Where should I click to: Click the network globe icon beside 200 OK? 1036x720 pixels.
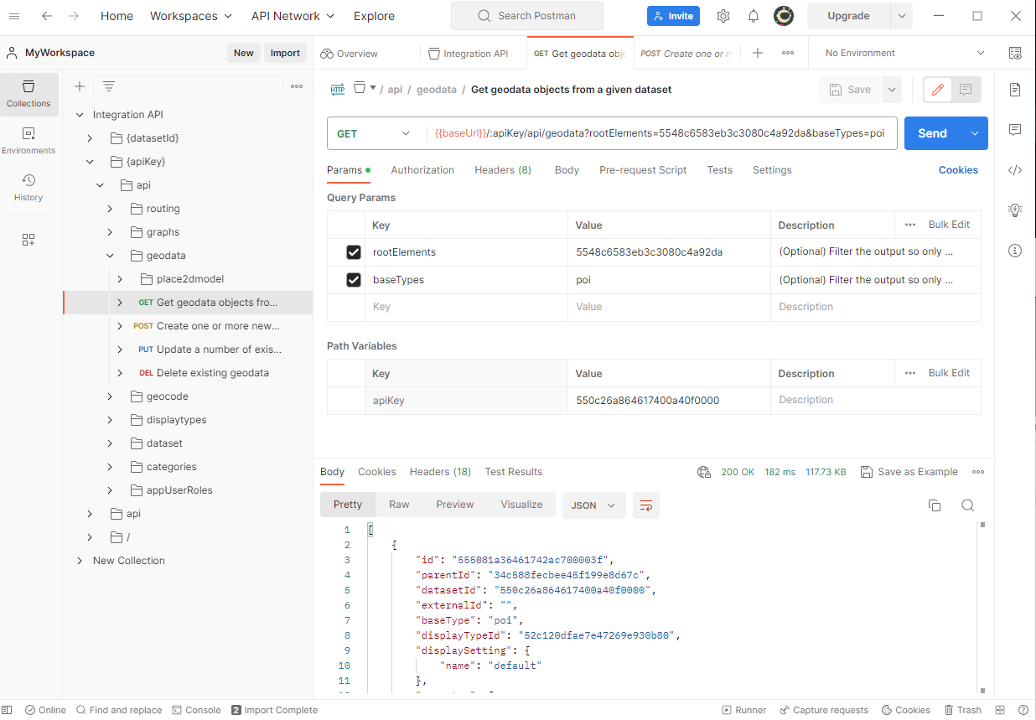[x=704, y=472]
